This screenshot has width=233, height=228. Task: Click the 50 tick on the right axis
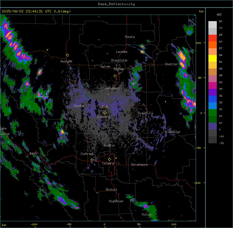point(200,78)
